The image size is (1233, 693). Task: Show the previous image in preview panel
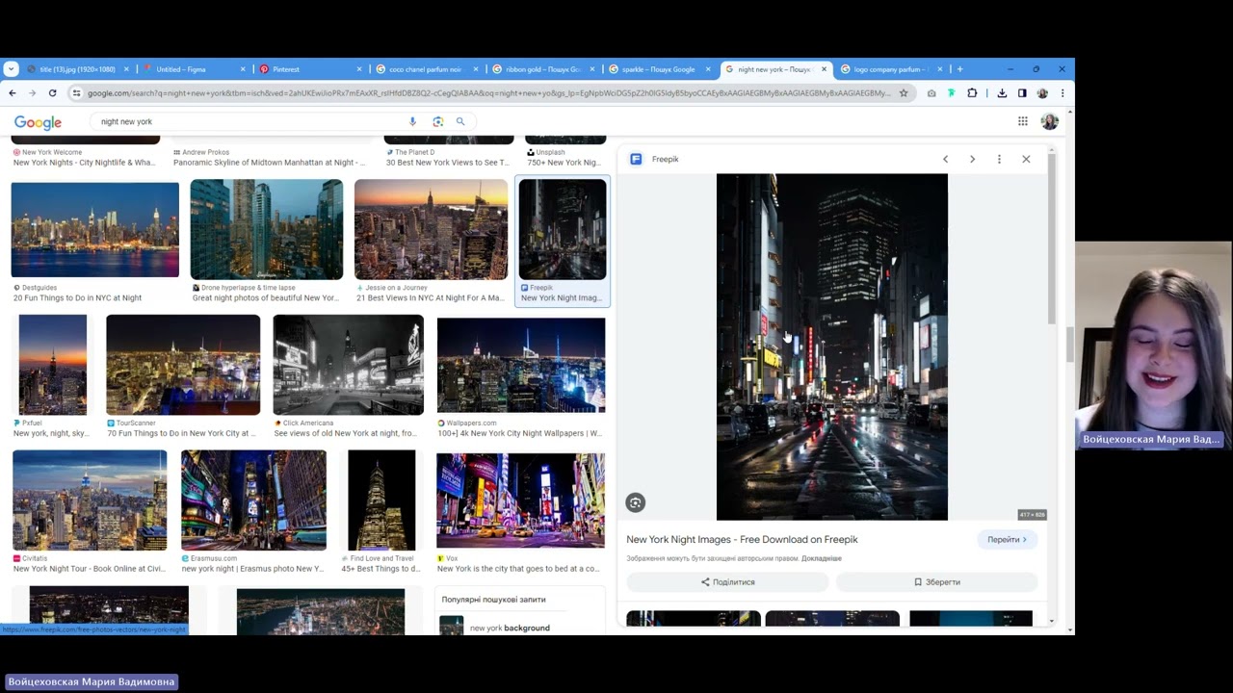click(x=945, y=159)
